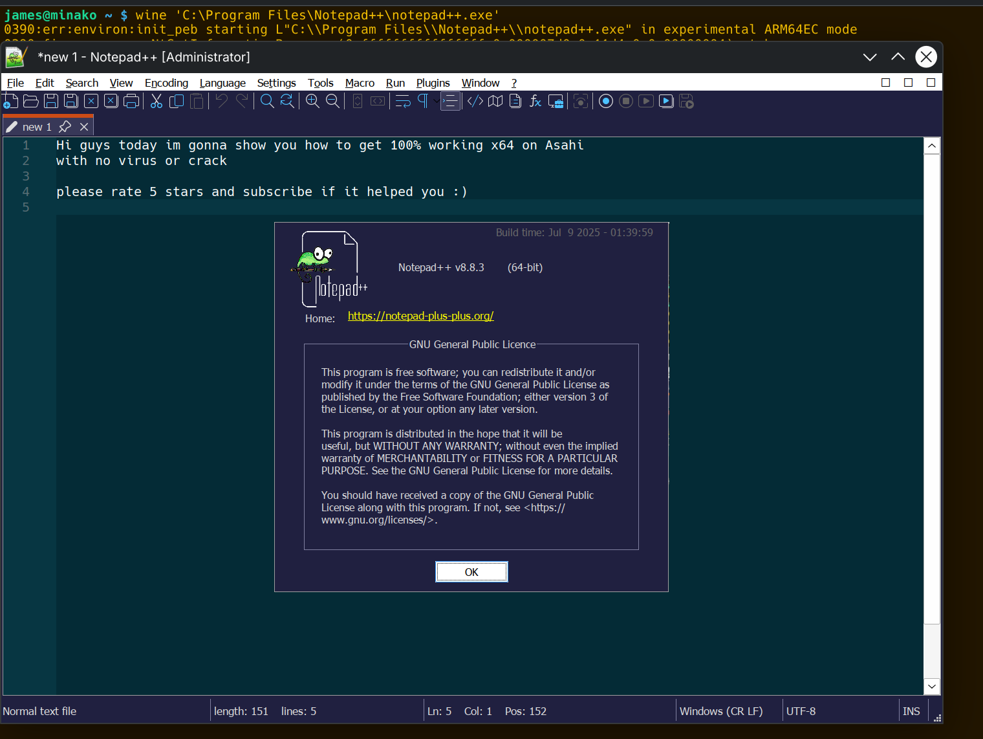The width and height of the screenshot is (983, 739).
Task: Open the File menu
Action: point(16,83)
